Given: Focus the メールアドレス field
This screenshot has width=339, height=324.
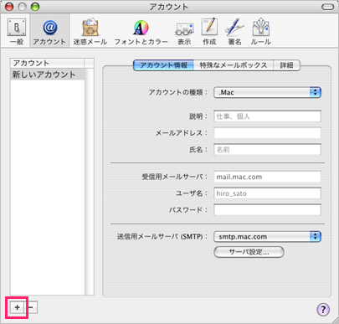Looking at the screenshot, I should 267,133.
